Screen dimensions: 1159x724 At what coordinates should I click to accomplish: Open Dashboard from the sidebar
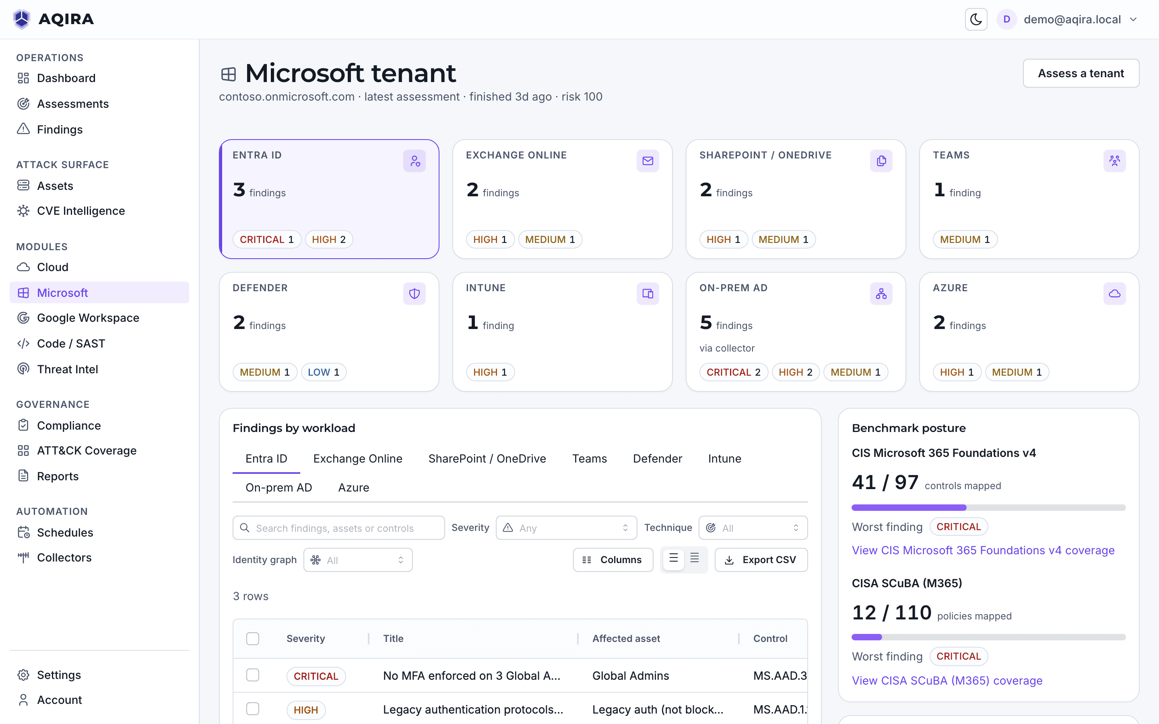99,78
